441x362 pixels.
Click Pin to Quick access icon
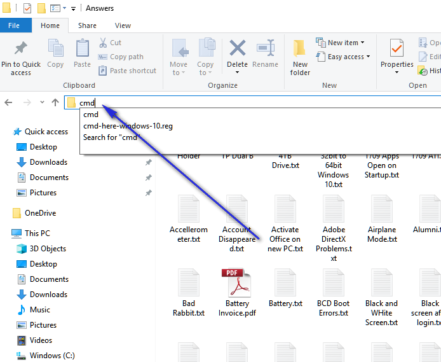tap(21, 48)
